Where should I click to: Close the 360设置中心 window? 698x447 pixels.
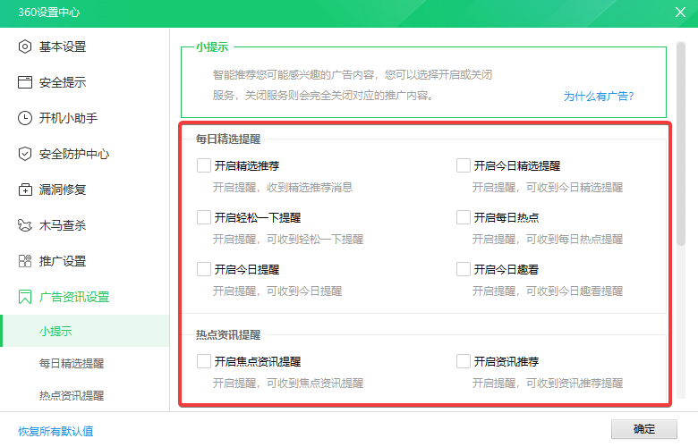pyautogui.click(x=680, y=12)
